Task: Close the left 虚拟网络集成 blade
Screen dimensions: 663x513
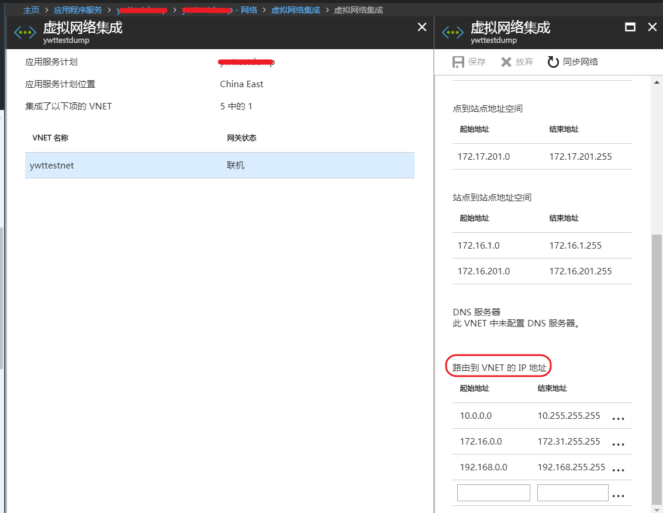Action: pos(422,27)
